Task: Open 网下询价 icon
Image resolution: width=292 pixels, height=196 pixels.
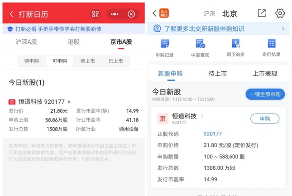Action: [235, 48]
